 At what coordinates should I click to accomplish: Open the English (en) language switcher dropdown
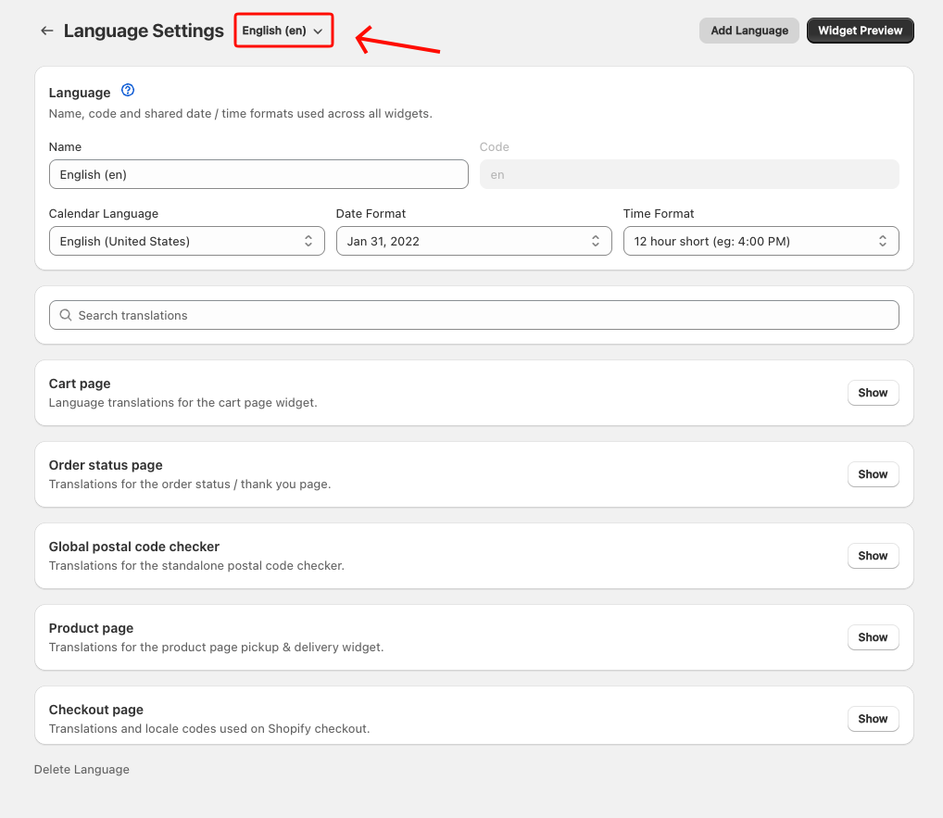coord(283,31)
